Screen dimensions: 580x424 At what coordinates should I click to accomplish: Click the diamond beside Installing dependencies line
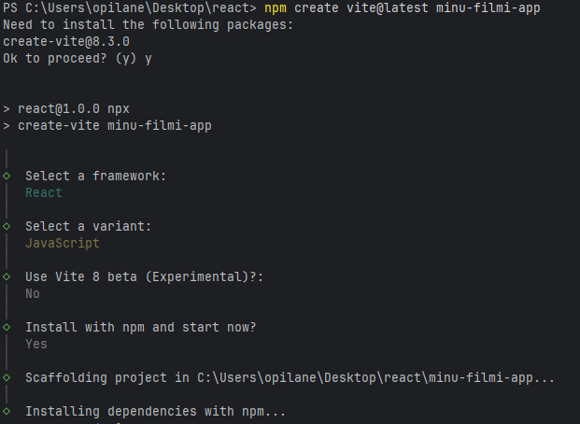[x=7, y=411]
